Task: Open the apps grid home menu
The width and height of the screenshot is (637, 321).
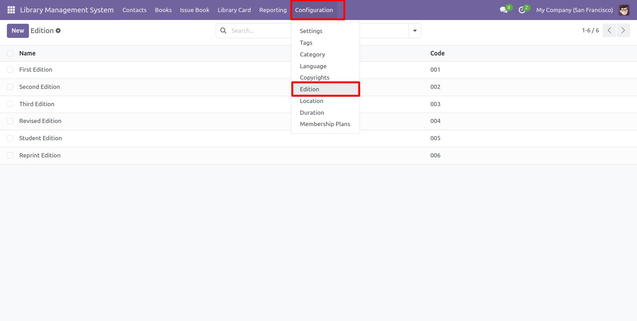Action: click(x=11, y=10)
